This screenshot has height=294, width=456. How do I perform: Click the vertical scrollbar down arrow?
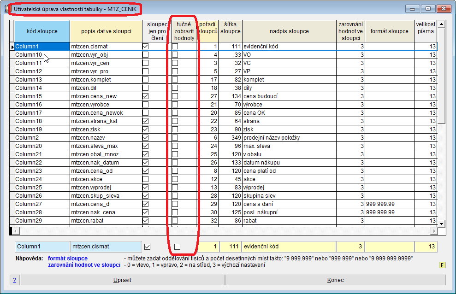(x=441, y=223)
